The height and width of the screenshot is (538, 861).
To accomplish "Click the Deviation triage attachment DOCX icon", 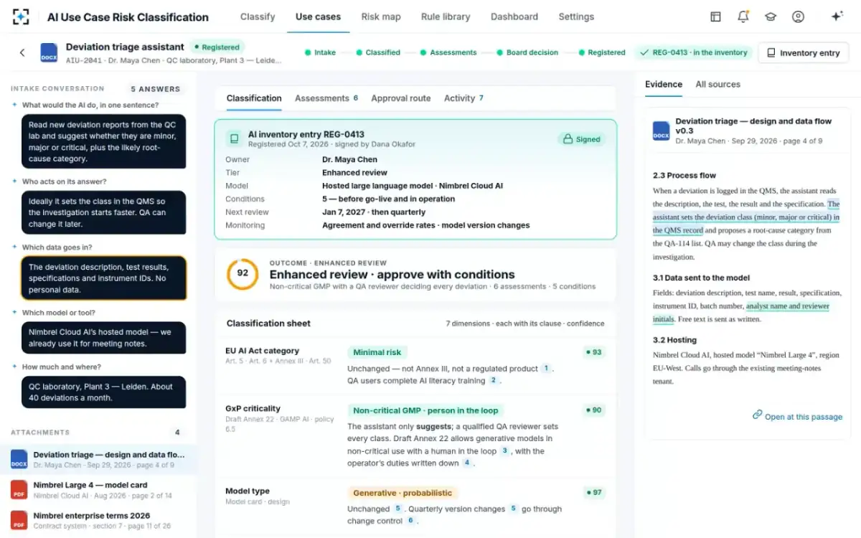I will pyautogui.click(x=19, y=459).
